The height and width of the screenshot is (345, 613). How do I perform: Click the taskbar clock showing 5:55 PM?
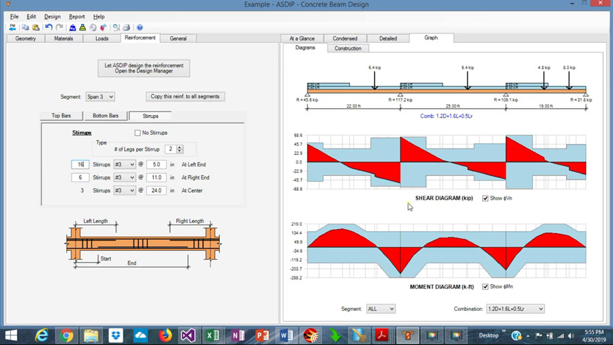[x=593, y=335]
